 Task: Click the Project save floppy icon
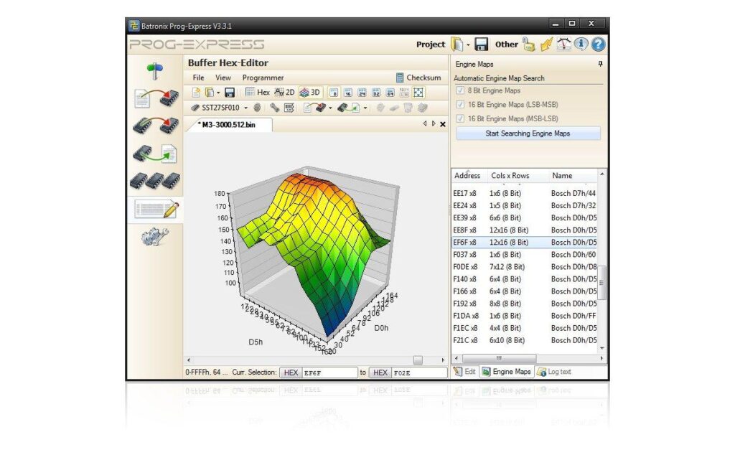(482, 44)
